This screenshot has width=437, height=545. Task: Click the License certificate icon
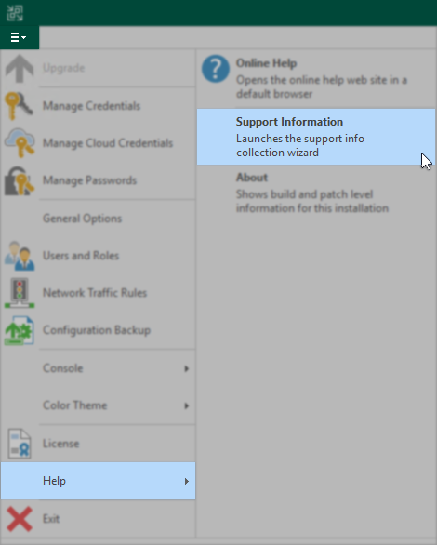point(20,444)
